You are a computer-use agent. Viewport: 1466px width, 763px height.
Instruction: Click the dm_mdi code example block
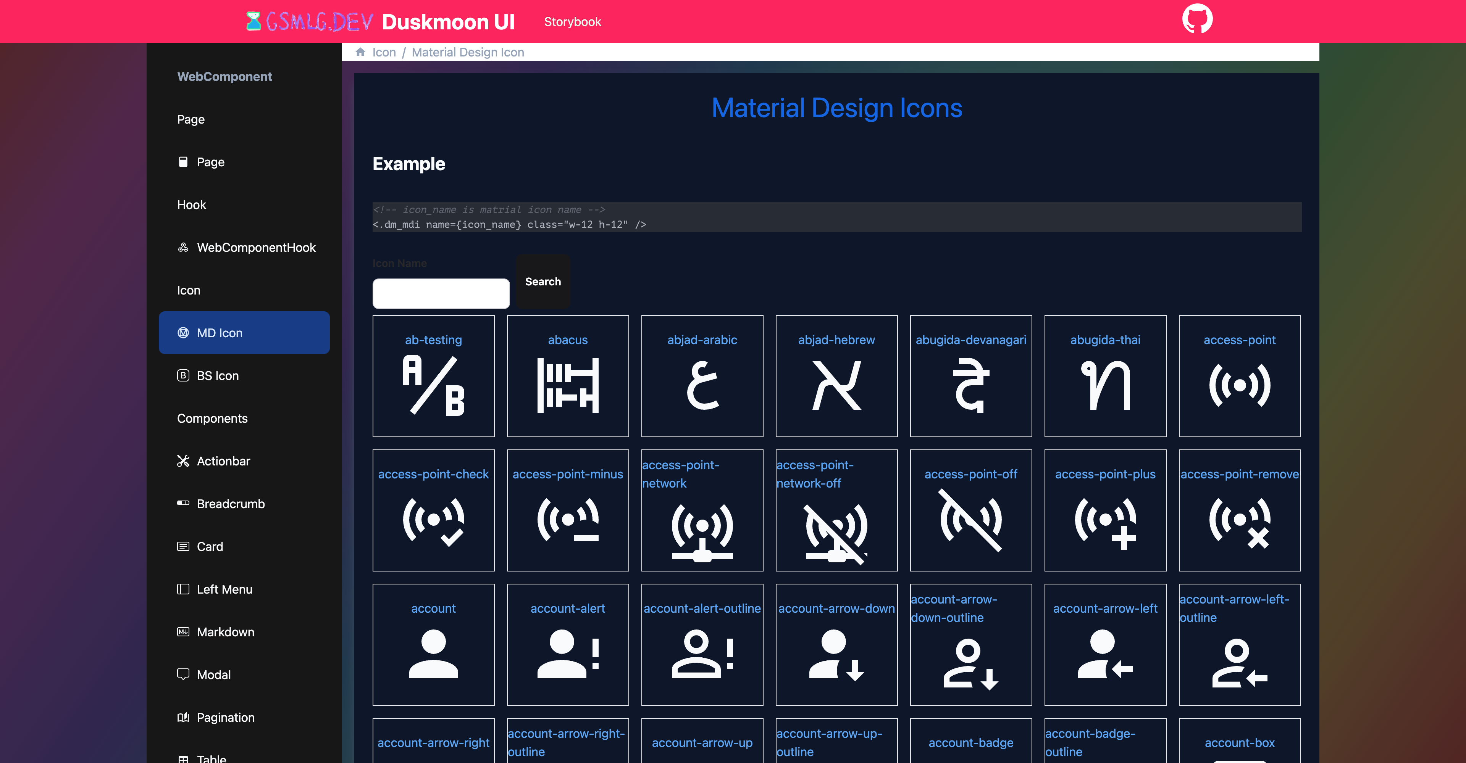click(836, 217)
